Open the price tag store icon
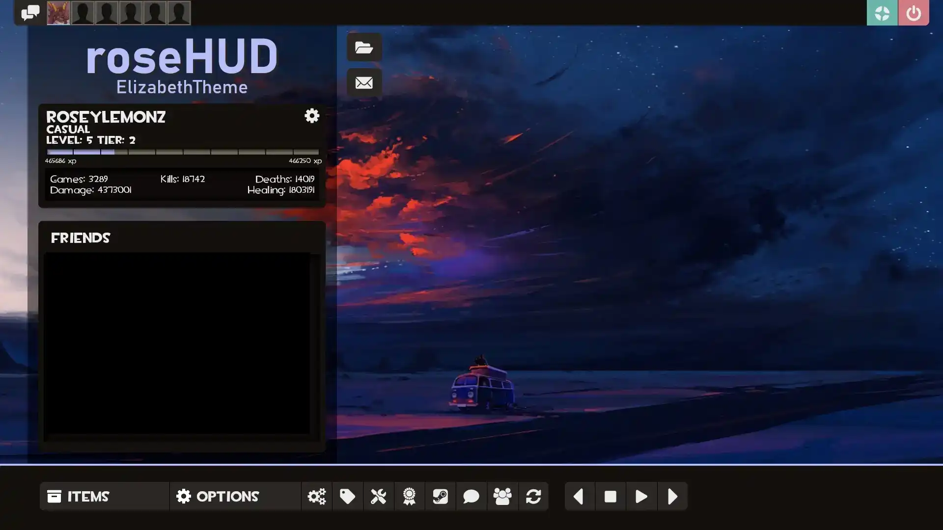943x530 pixels. coord(347,497)
